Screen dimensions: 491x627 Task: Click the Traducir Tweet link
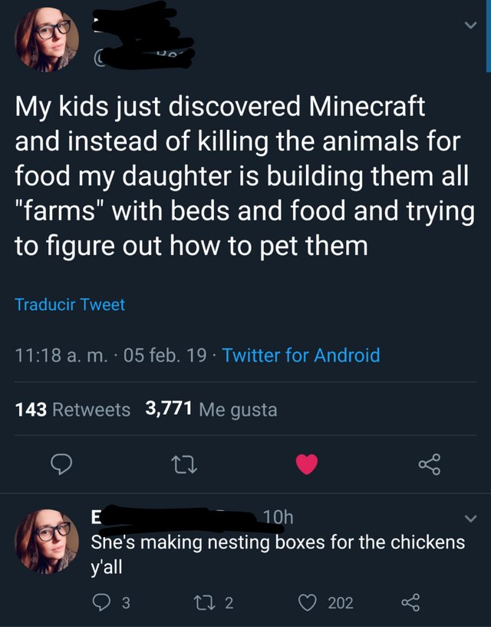[70, 304]
